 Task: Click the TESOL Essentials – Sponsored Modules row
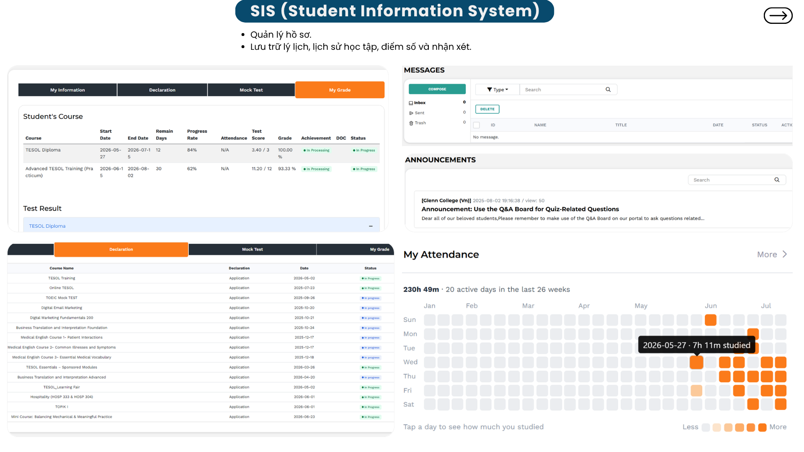pos(201,367)
